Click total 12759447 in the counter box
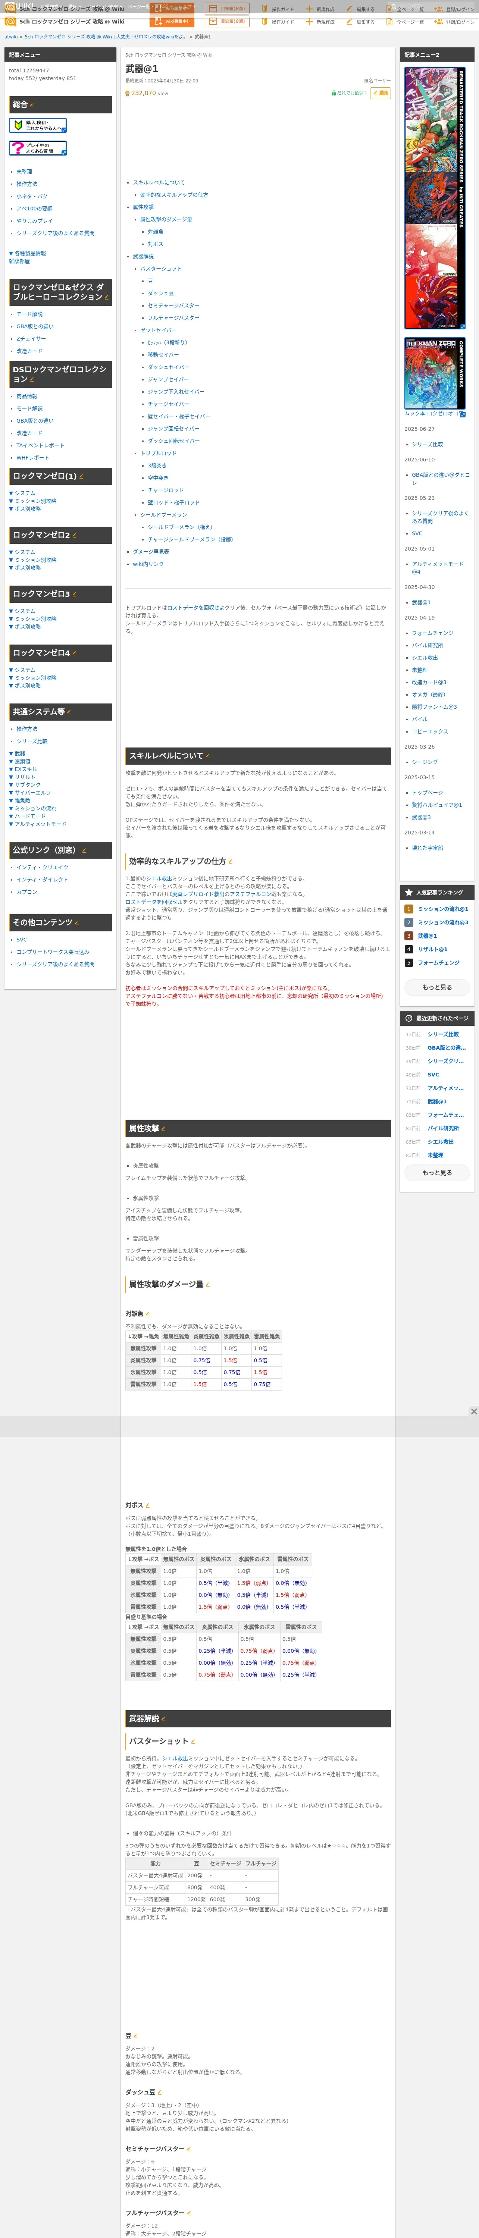The image size is (479, 2238). 29,71
